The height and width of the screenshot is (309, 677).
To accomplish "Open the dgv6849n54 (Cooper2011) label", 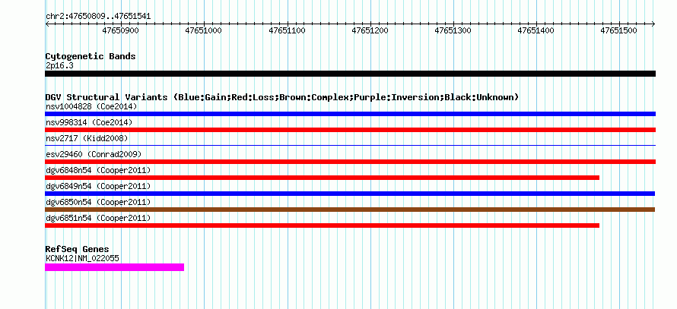I will tap(98, 186).
